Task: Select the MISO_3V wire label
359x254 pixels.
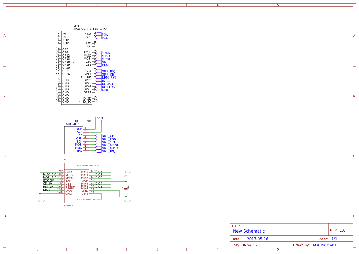Action: click(49, 174)
